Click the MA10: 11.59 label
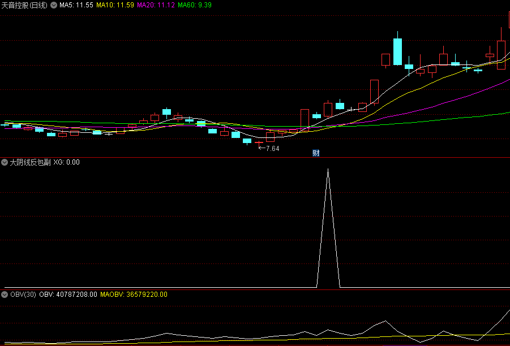This screenshot has width=510, height=346. pyautogui.click(x=115, y=5)
